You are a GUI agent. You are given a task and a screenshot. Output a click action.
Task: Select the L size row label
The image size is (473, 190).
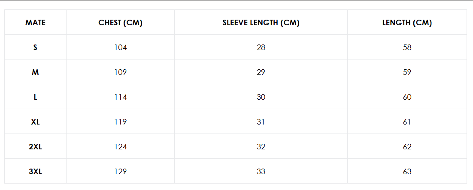coord(35,97)
